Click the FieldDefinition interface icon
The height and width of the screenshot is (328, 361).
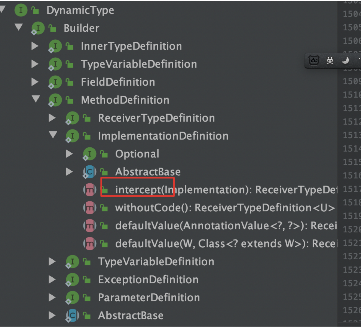pos(55,82)
